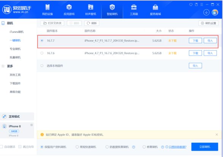223x157 pixels.
Task: Select the 选择本地固件 radio button
Action: (42, 66)
